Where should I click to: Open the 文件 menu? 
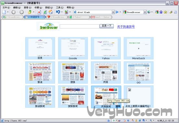[x=6, y=7]
